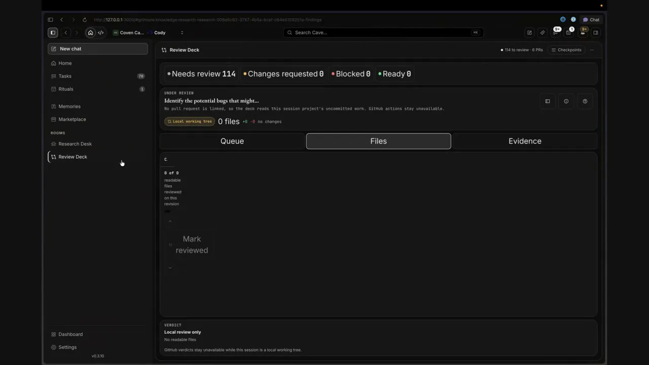Click the No readable files text
Viewport: 649px width, 365px height.
[x=180, y=340]
